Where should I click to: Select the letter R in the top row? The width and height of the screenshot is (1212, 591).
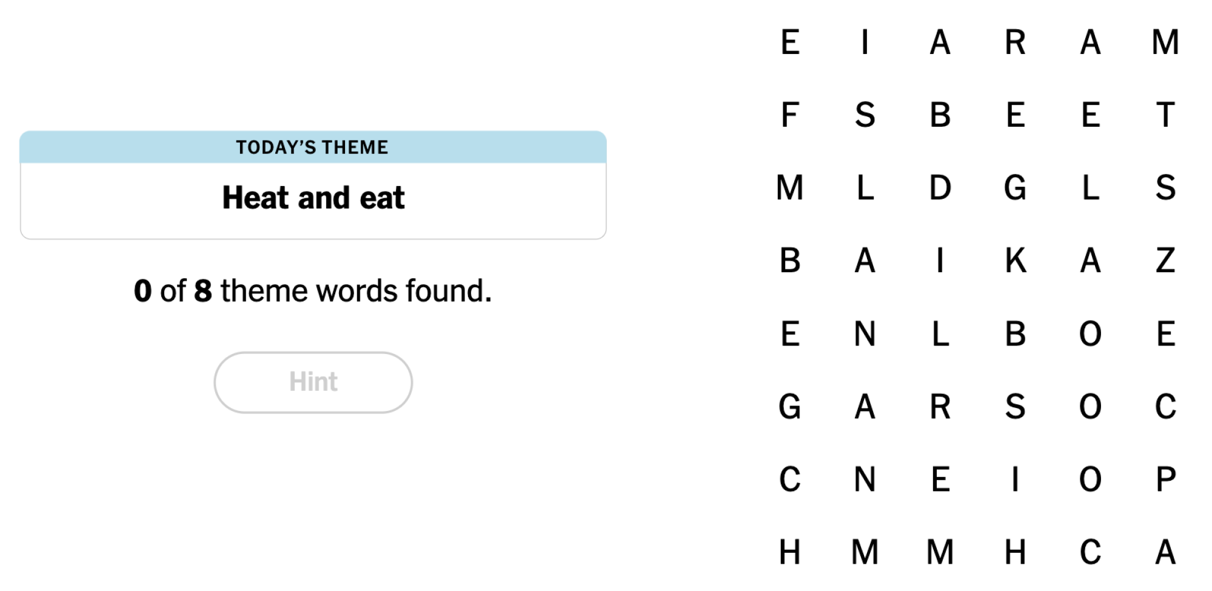click(x=1015, y=42)
